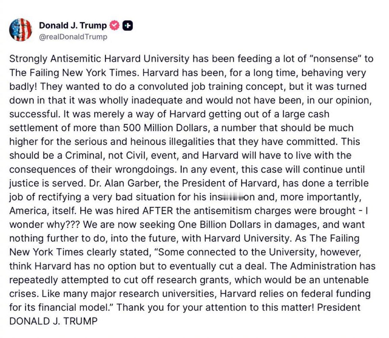The width and height of the screenshot is (389, 338).
Task: Open the Donald J. Trump display name
Action: [x=73, y=25]
